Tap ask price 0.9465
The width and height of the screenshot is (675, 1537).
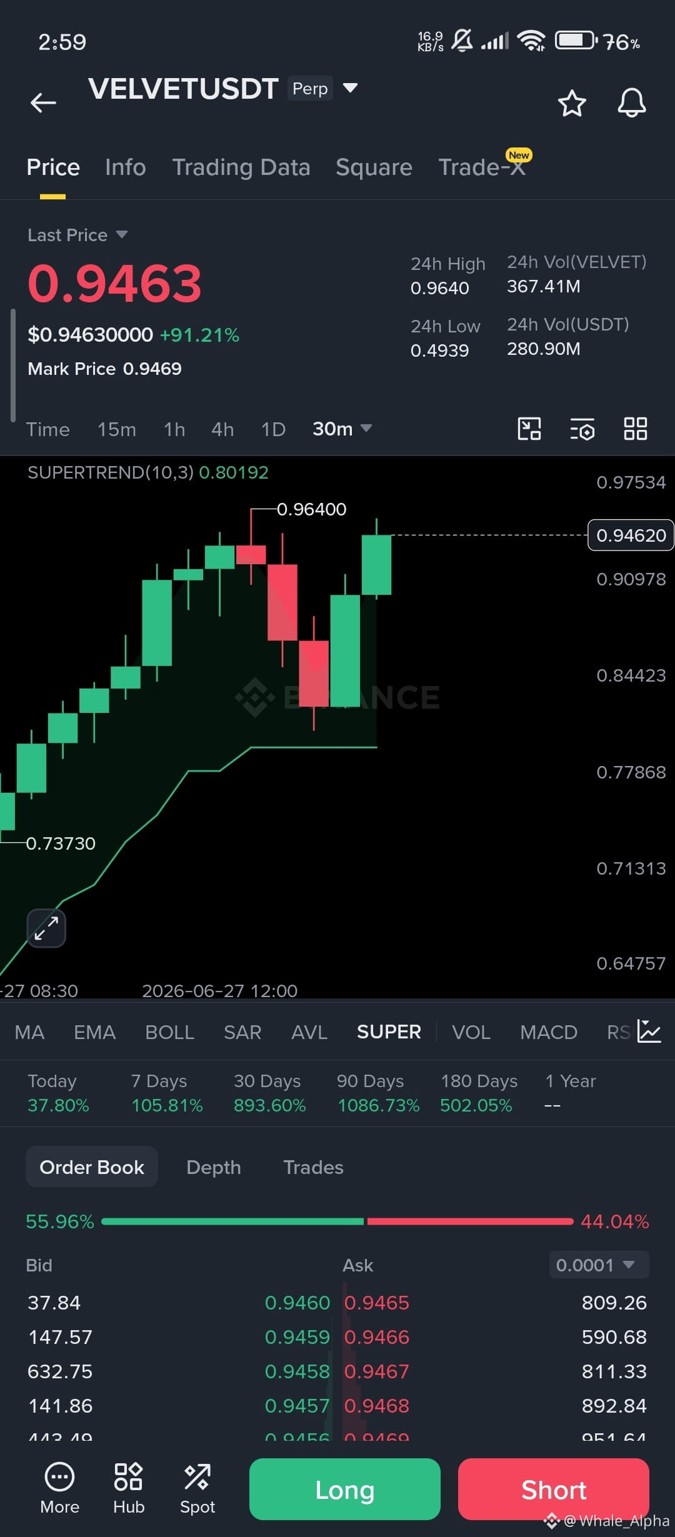(x=377, y=1303)
